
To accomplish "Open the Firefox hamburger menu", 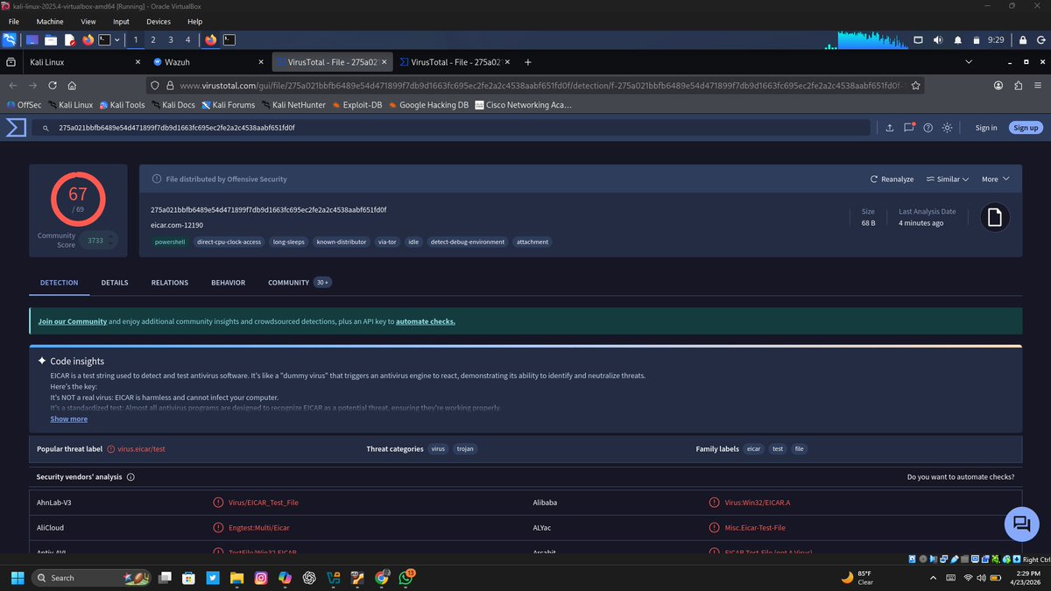I will point(1038,86).
